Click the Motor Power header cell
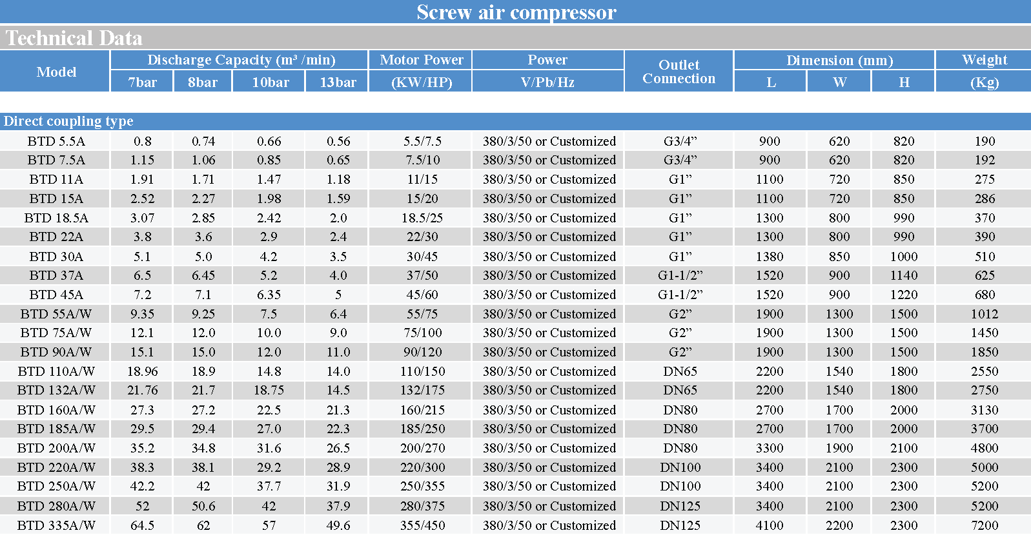This screenshot has width=1031, height=535. click(x=421, y=60)
